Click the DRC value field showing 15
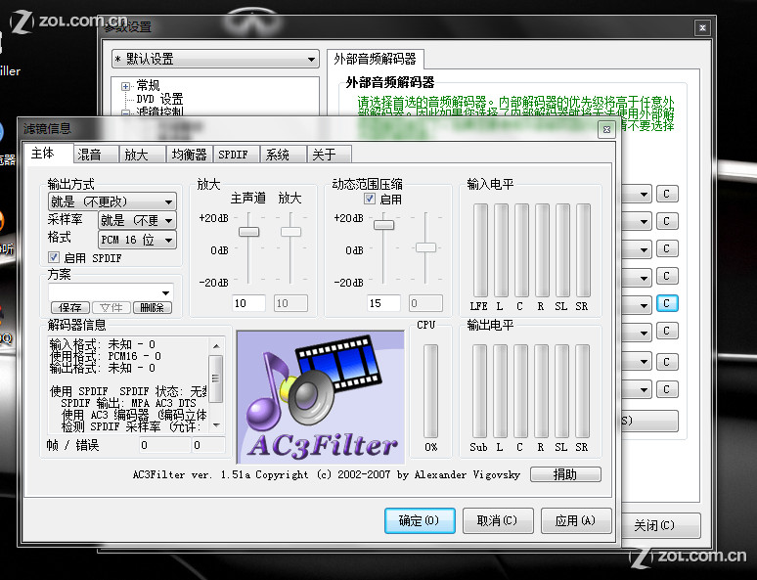 pyautogui.click(x=383, y=303)
